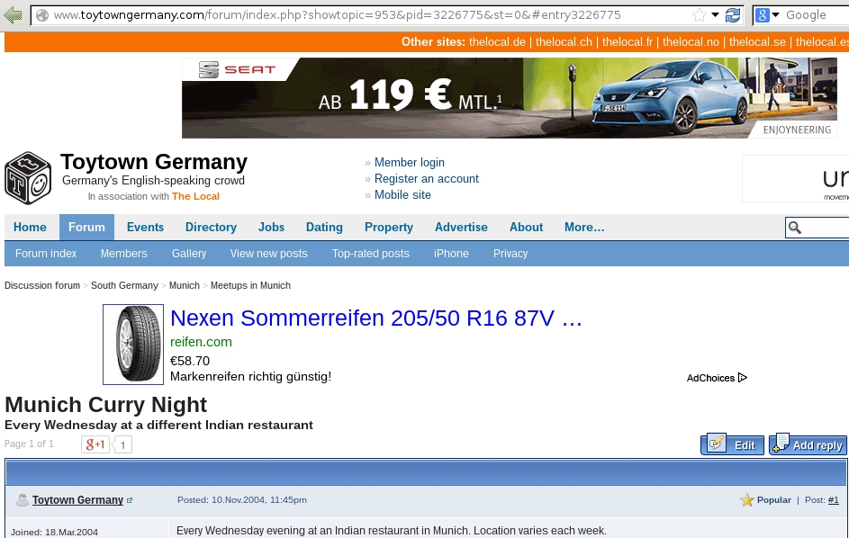Bookmark this page with the star icon
Viewport: 849px width, 538px height.
tap(700, 15)
